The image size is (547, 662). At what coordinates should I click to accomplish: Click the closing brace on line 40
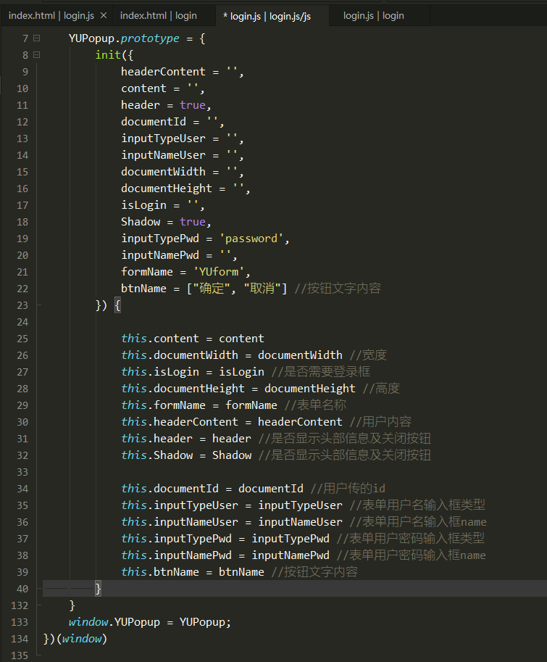pos(99,589)
